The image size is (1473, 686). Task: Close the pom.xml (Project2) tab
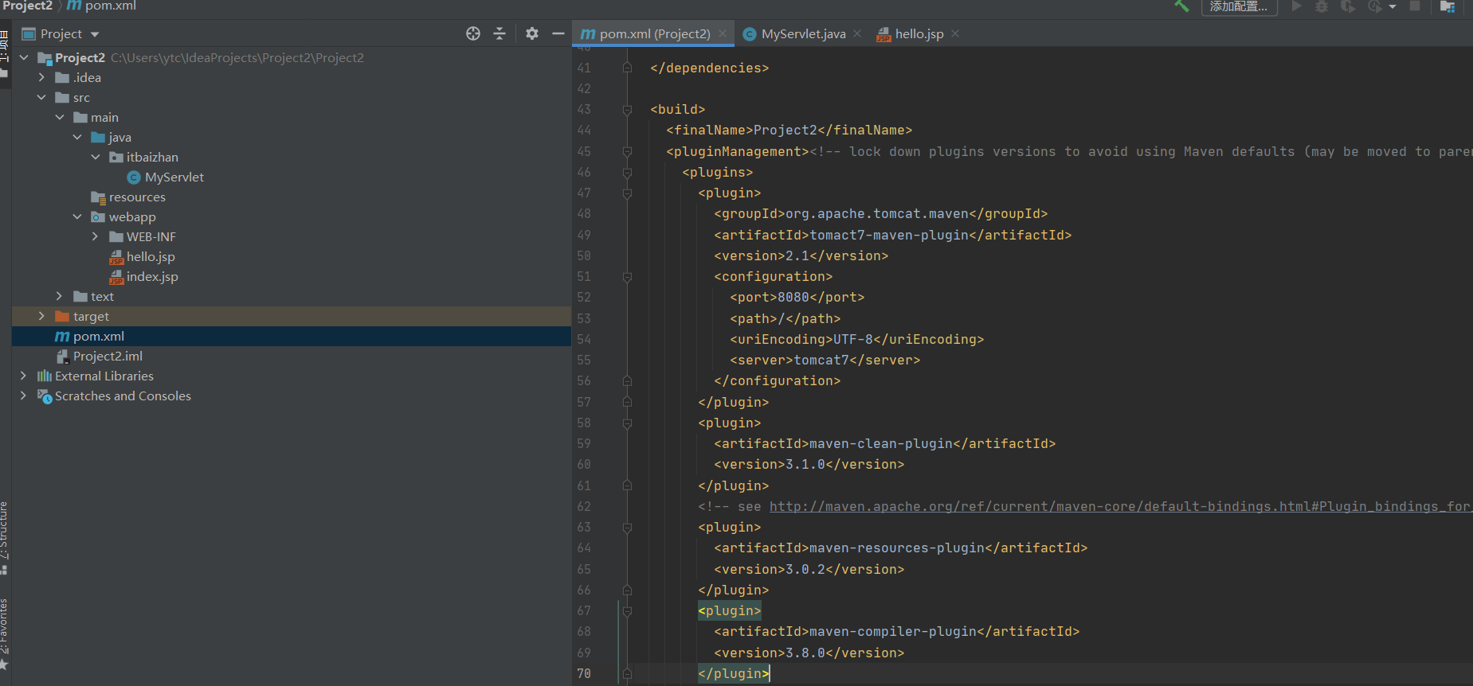point(723,33)
